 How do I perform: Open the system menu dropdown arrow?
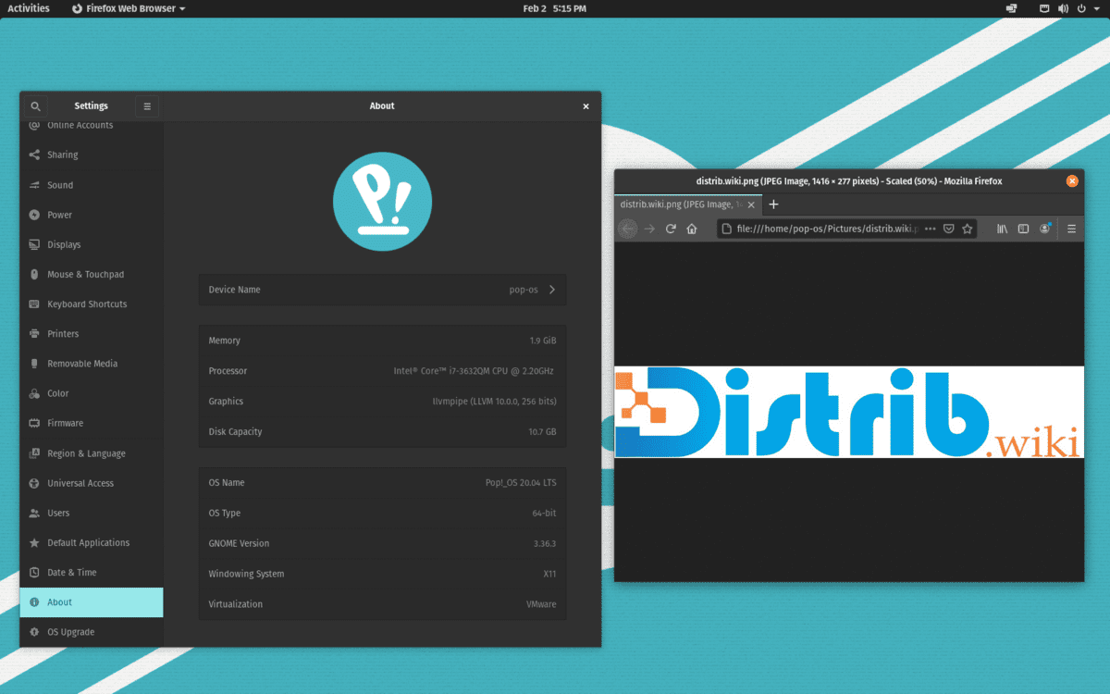pyautogui.click(x=1099, y=8)
